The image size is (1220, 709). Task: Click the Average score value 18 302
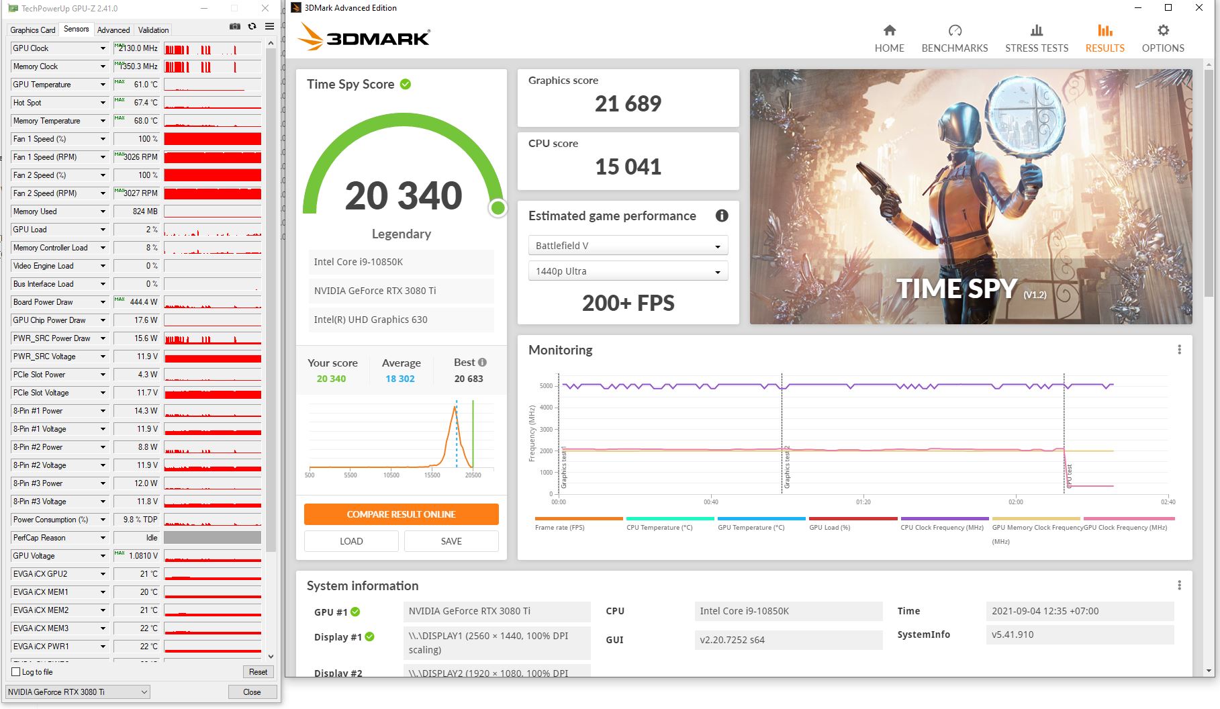(400, 379)
